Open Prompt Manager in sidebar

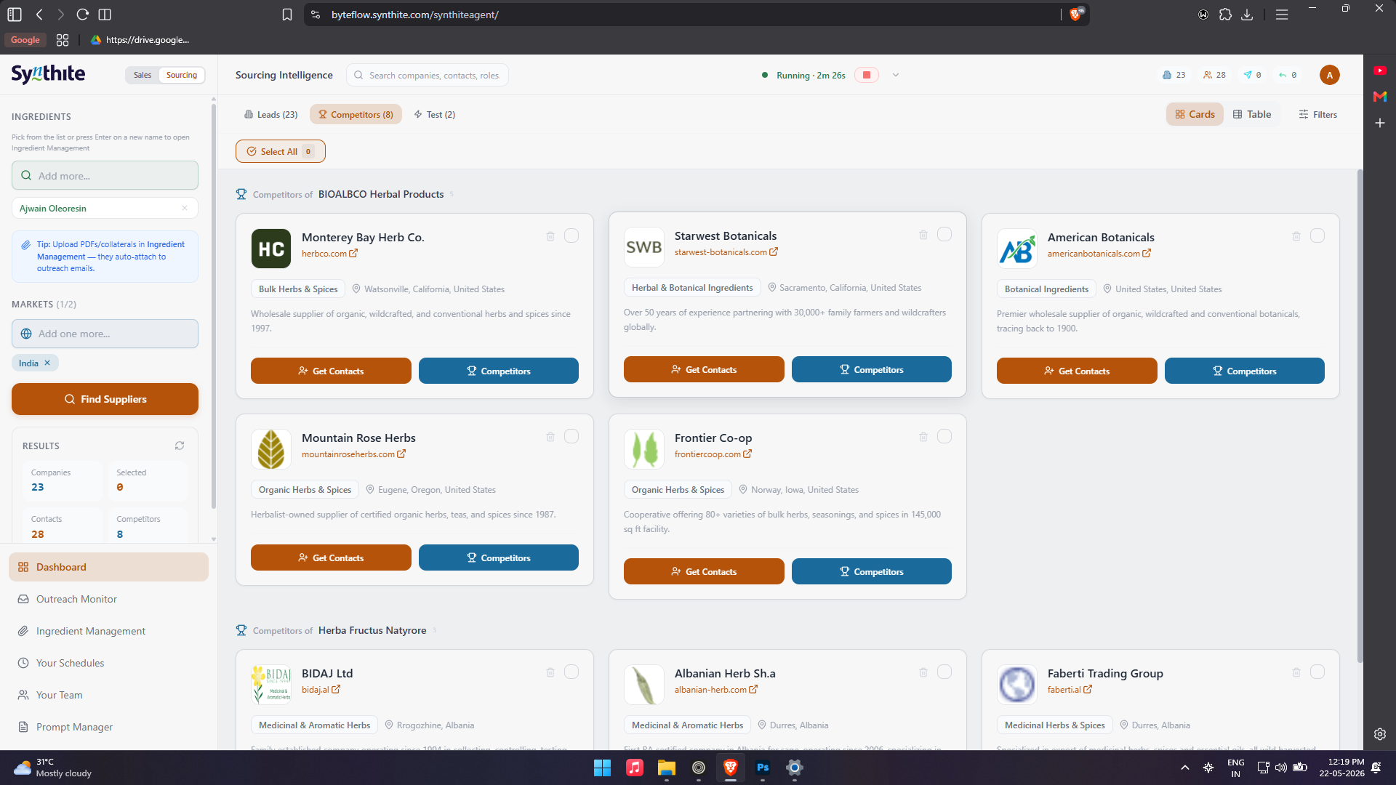click(108, 727)
